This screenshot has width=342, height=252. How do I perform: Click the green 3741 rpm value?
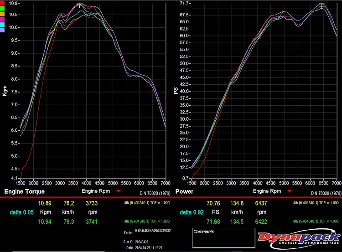pyautogui.click(x=92, y=222)
